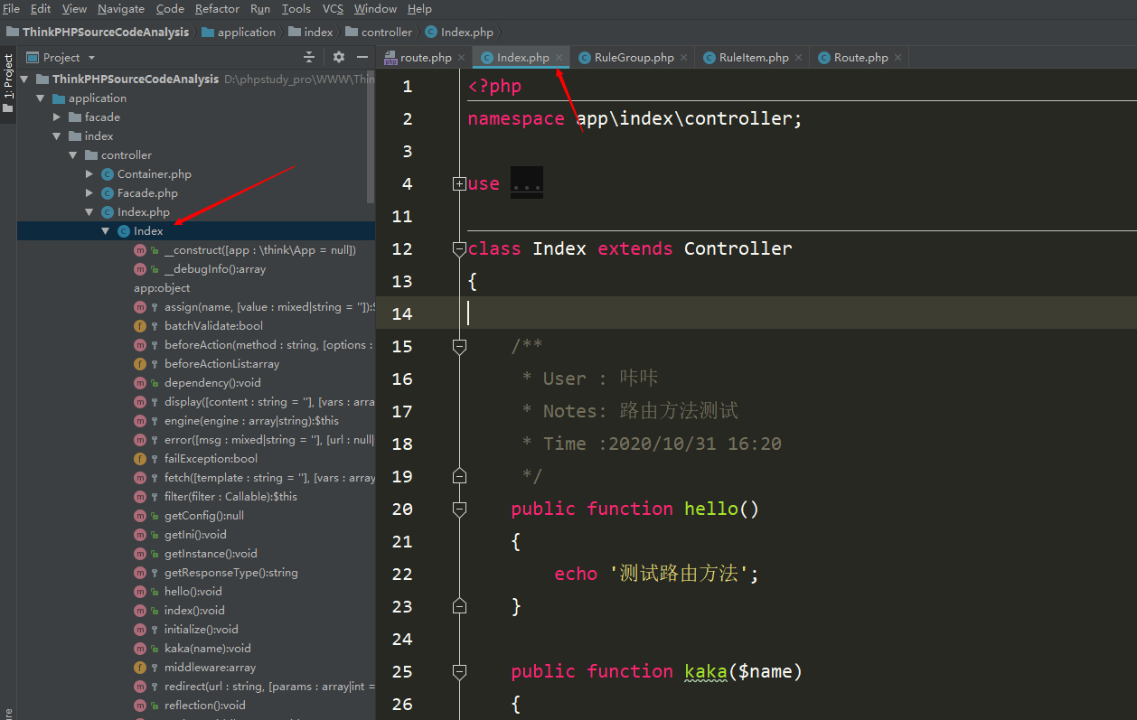
Task: Click the hello():void method icon
Action: coord(140,592)
